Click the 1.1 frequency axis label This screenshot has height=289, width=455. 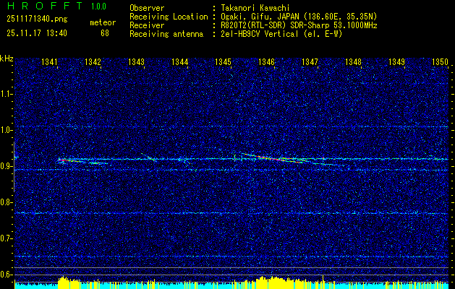coord(7,94)
